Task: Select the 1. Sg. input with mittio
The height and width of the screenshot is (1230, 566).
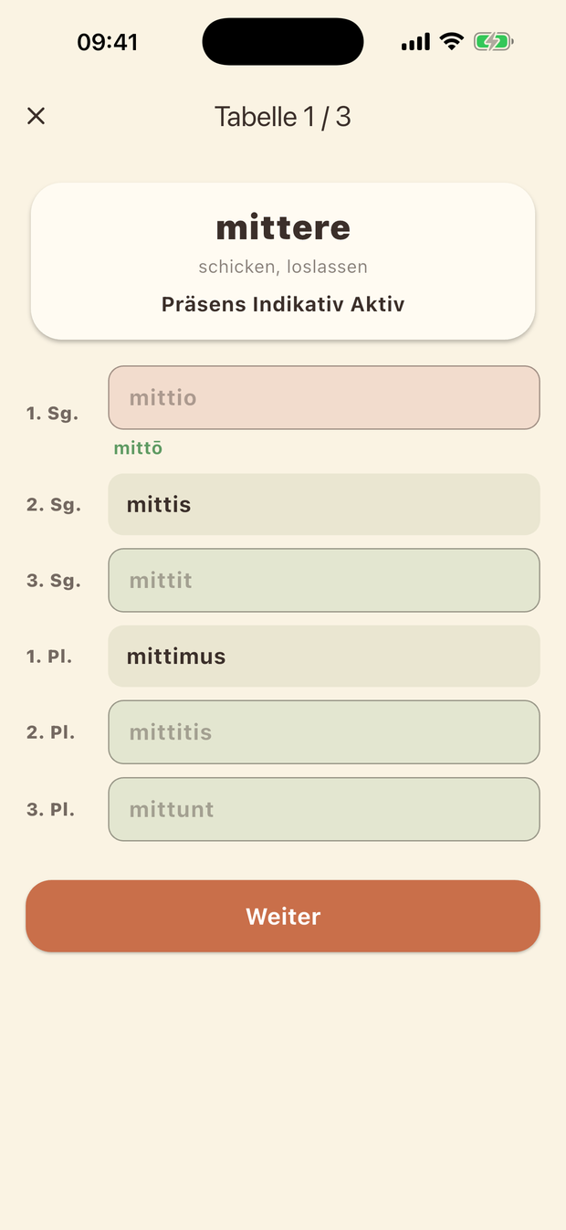Action: 324,397
